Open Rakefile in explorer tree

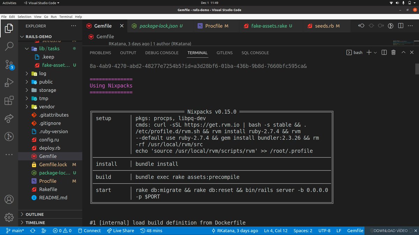pos(50,189)
